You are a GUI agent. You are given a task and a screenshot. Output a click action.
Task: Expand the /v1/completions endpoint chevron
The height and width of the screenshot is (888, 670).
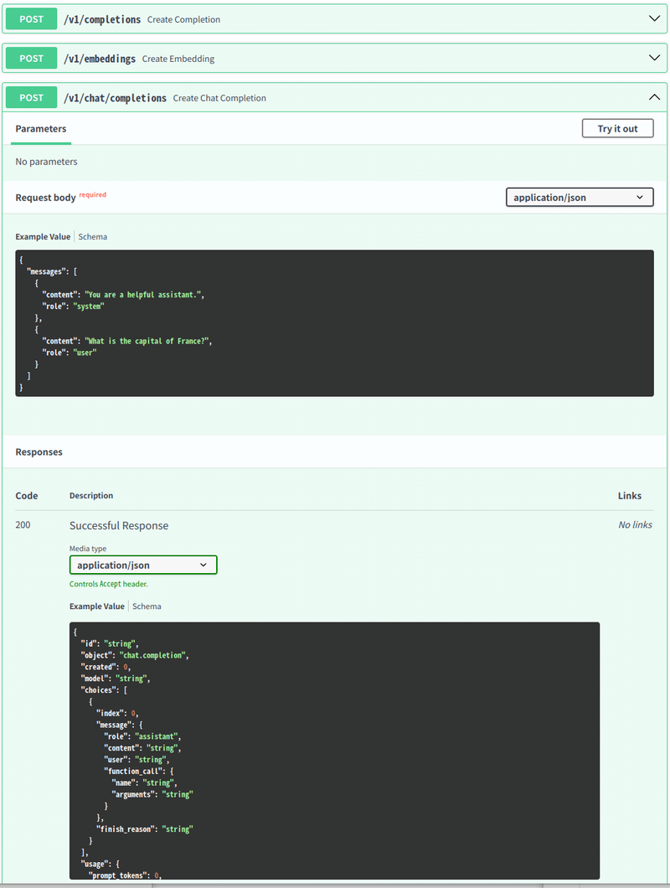[x=654, y=18]
